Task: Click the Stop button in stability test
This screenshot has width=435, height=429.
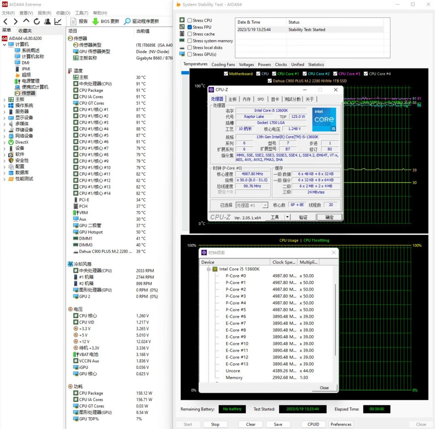Action: (215, 424)
